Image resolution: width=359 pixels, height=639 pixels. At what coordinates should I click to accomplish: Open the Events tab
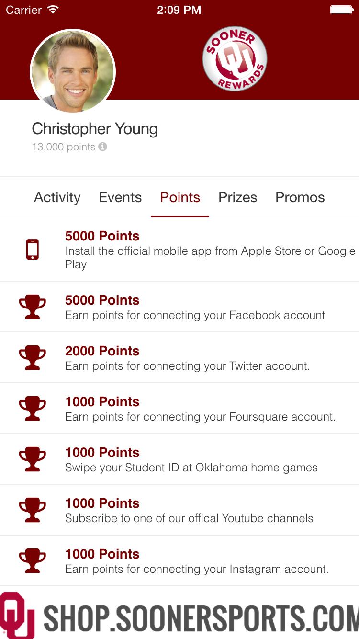tap(120, 197)
